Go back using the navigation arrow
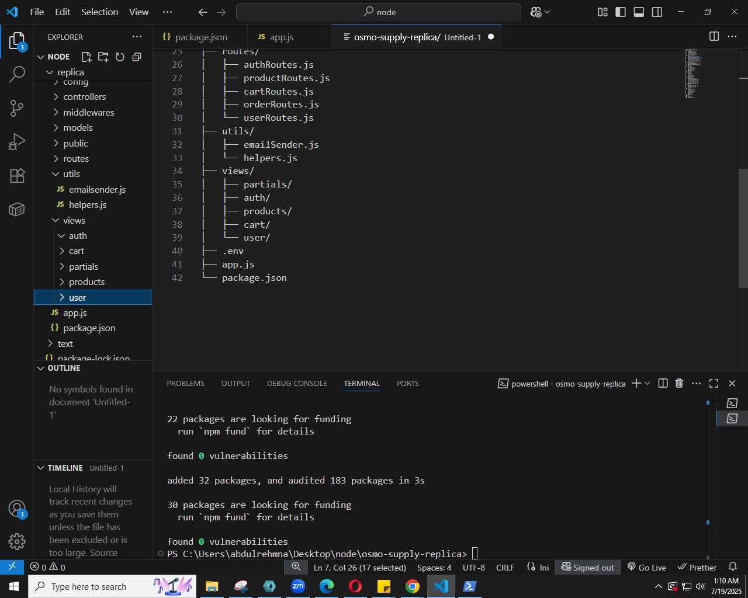Viewport: 748px width, 598px height. [x=203, y=12]
